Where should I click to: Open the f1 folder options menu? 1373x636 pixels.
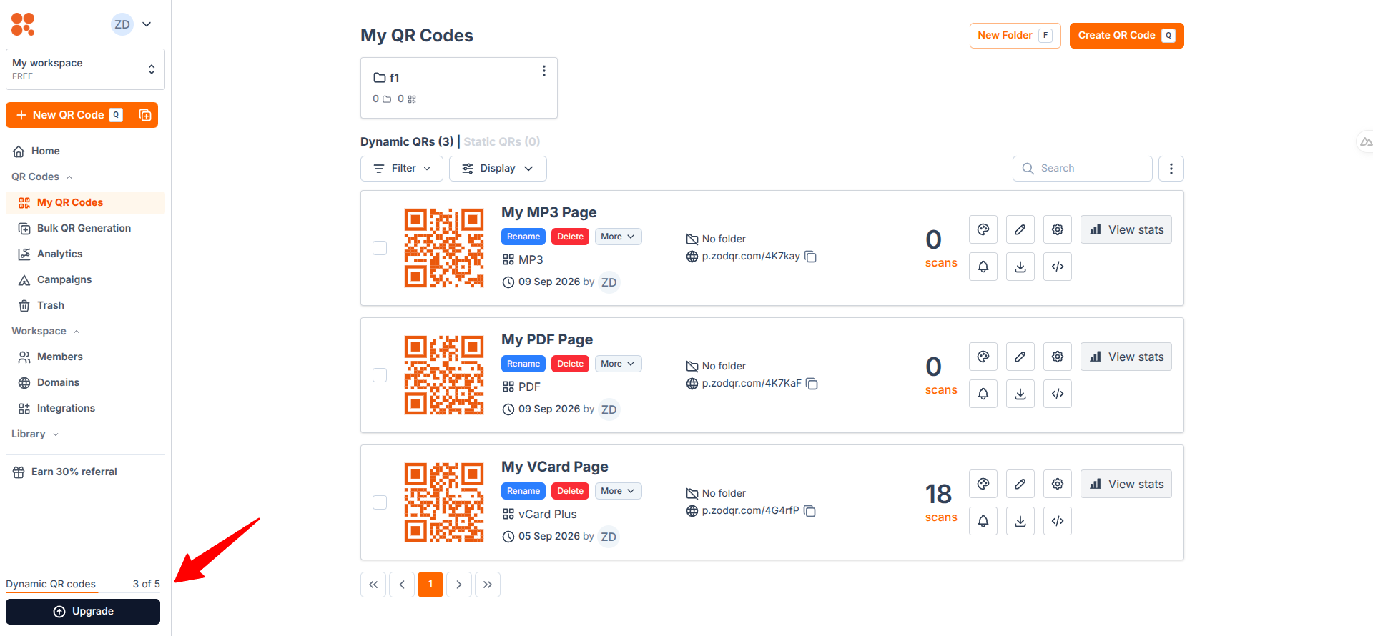tap(544, 71)
